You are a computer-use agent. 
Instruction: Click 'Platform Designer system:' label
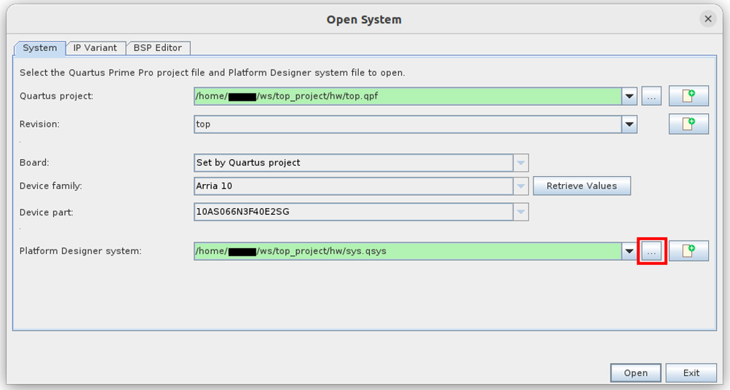[80, 251]
